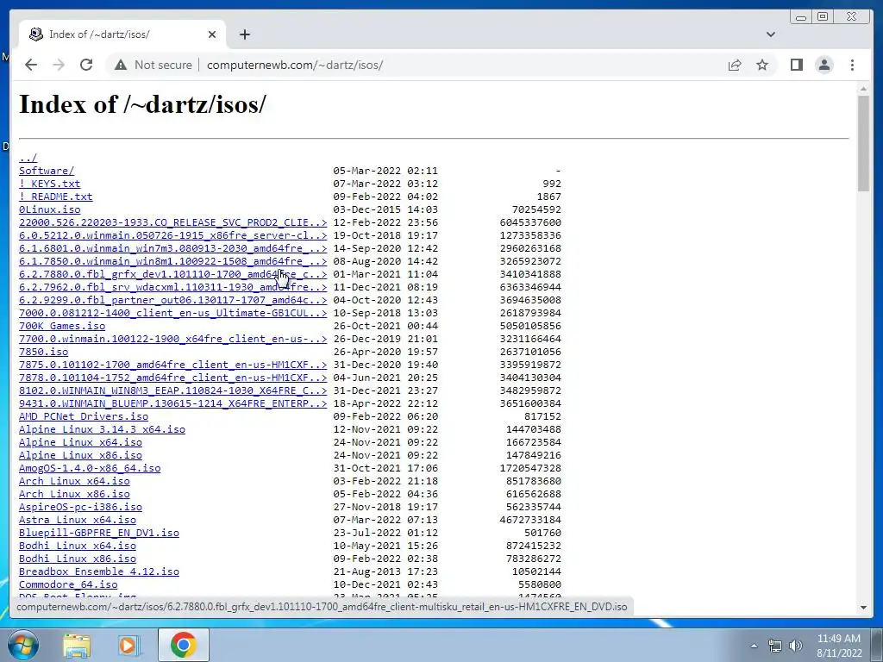Screen dimensions: 883x662
Task: Open the !_README.txt link
Action: pyautogui.click(x=56, y=197)
